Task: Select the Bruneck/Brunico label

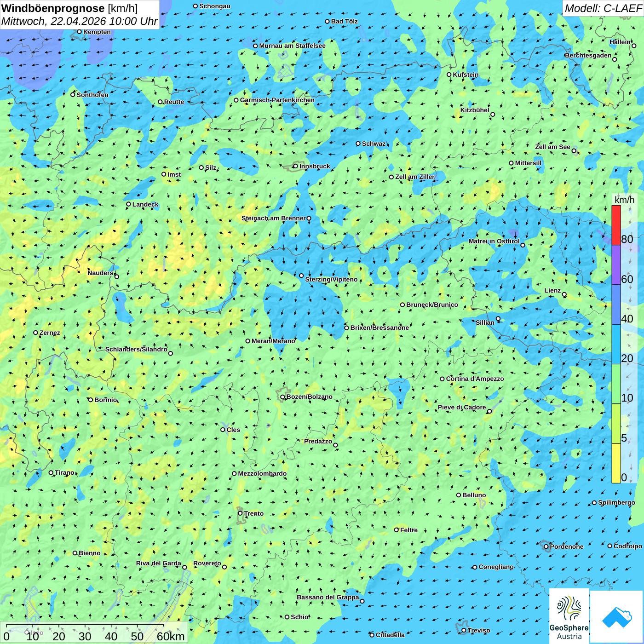Action: (432, 305)
